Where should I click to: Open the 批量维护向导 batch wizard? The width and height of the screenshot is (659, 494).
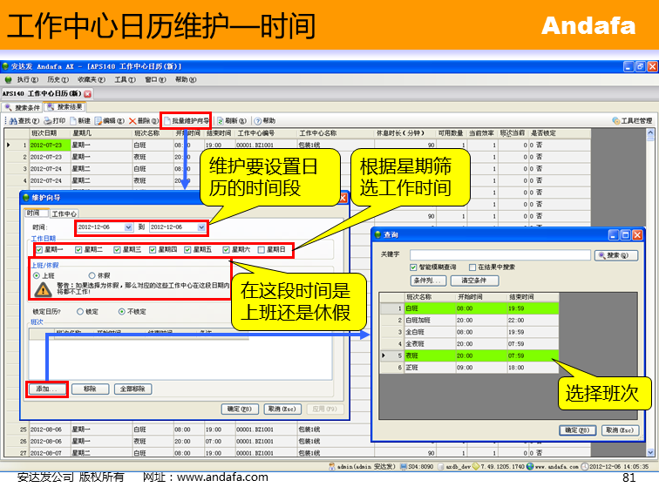(x=187, y=121)
